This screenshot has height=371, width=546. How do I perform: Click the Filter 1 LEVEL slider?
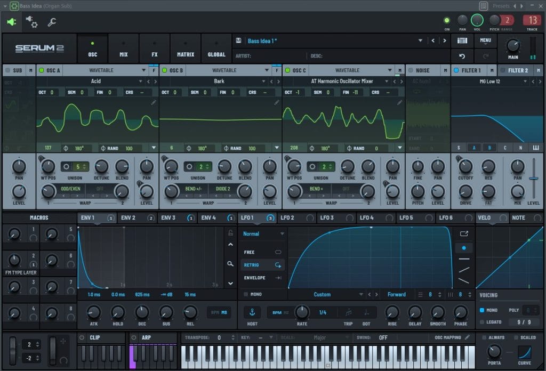(x=533, y=179)
